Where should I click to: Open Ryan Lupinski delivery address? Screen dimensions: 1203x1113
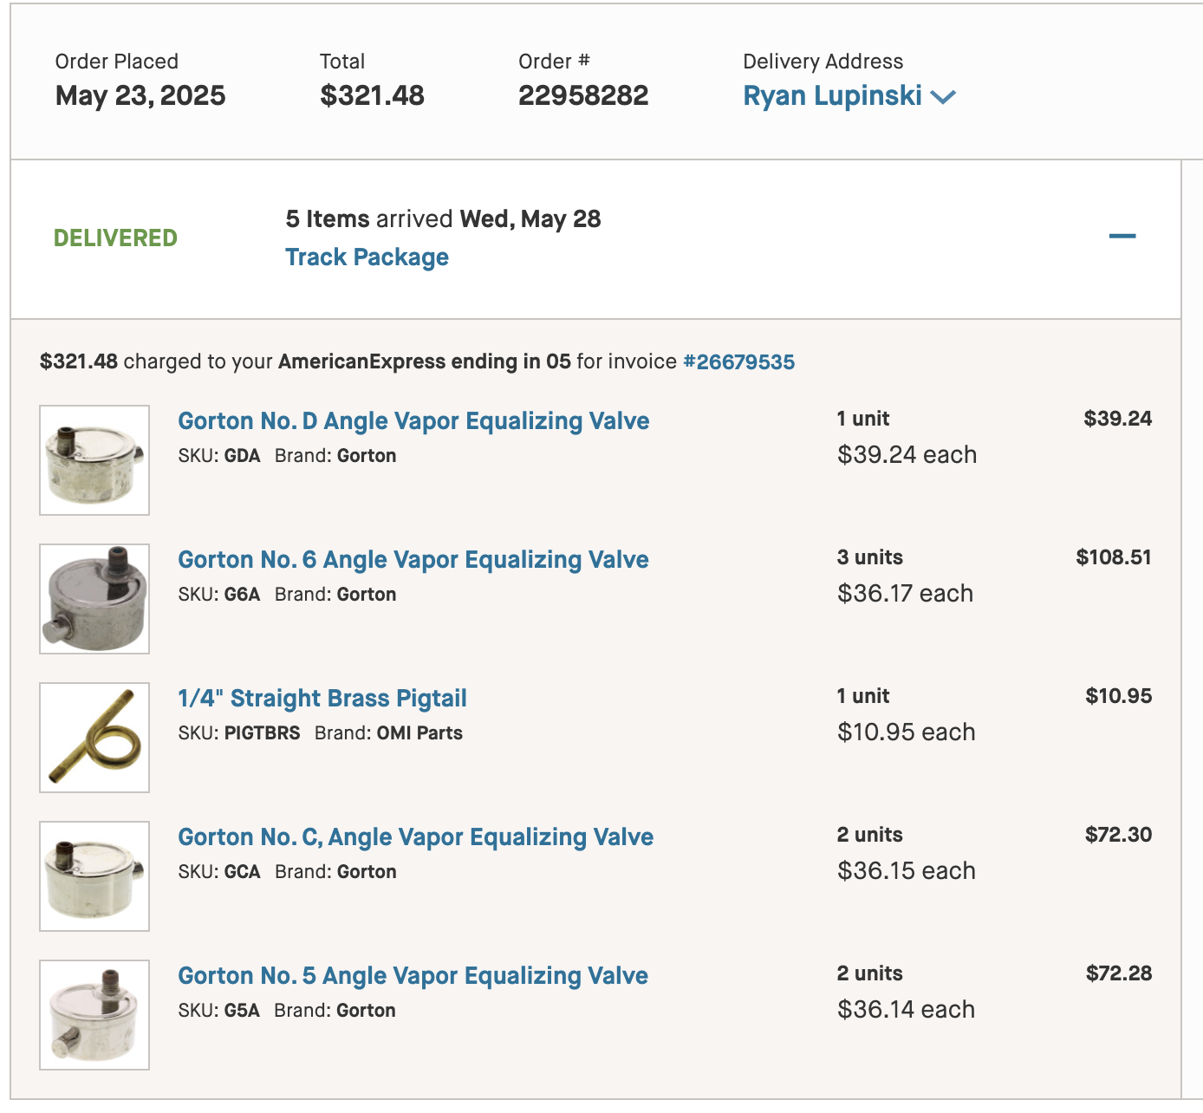tap(832, 95)
